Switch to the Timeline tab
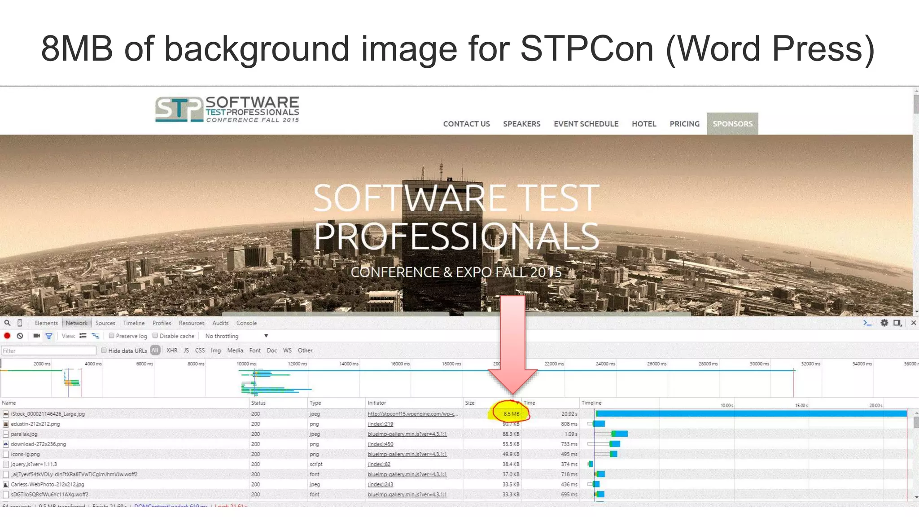Viewport: 919px width, 517px height. pos(134,323)
